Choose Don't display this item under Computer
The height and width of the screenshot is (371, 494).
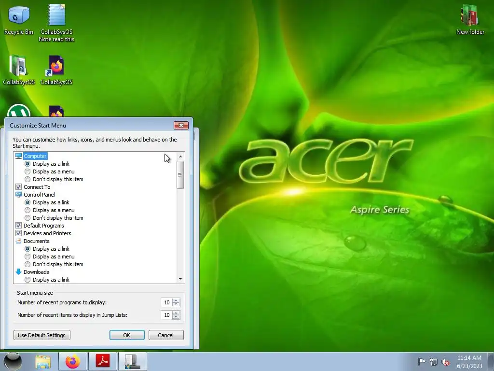click(27, 179)
